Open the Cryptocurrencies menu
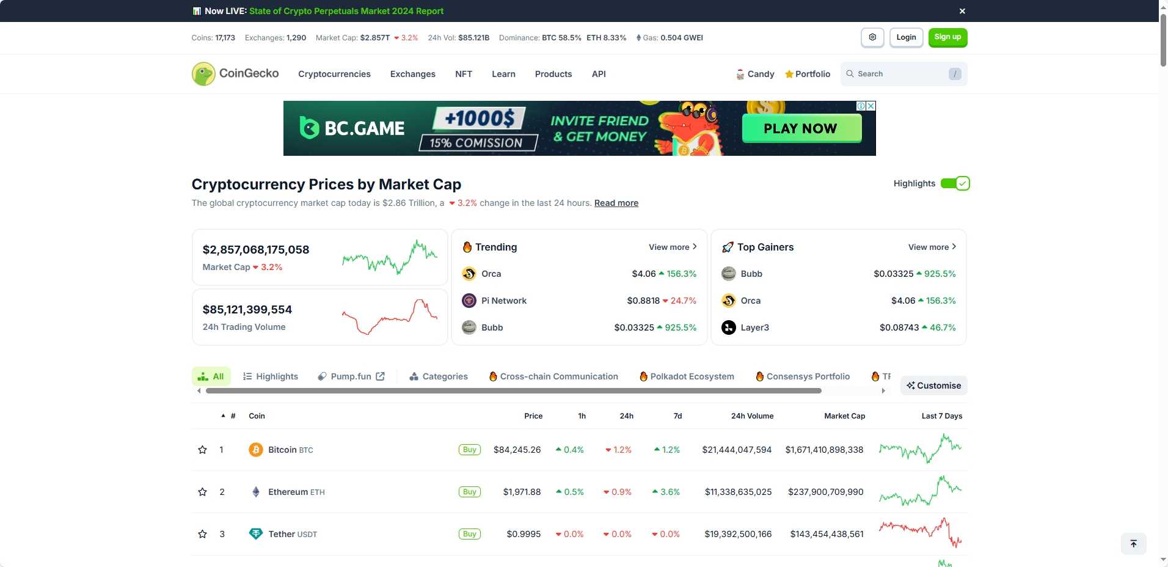 (334, 74)
